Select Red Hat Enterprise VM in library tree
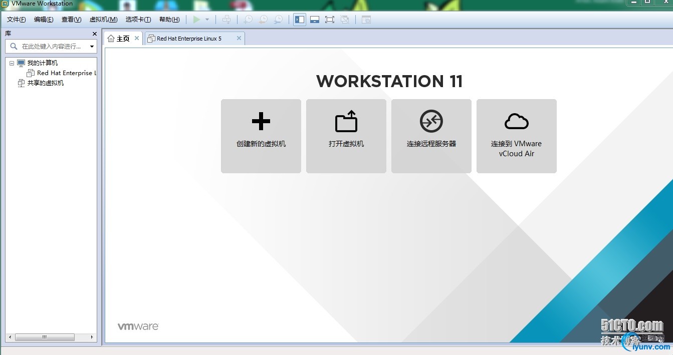The image size is (673, 355). pyautogui.click(x=66, y=73)
